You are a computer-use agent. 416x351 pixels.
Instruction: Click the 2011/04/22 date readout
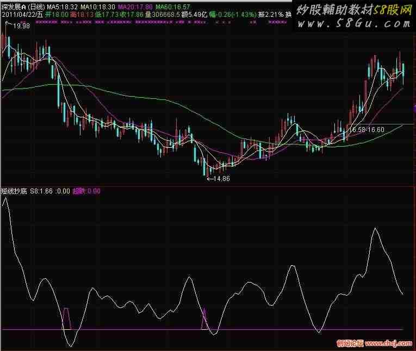point(22,14)
